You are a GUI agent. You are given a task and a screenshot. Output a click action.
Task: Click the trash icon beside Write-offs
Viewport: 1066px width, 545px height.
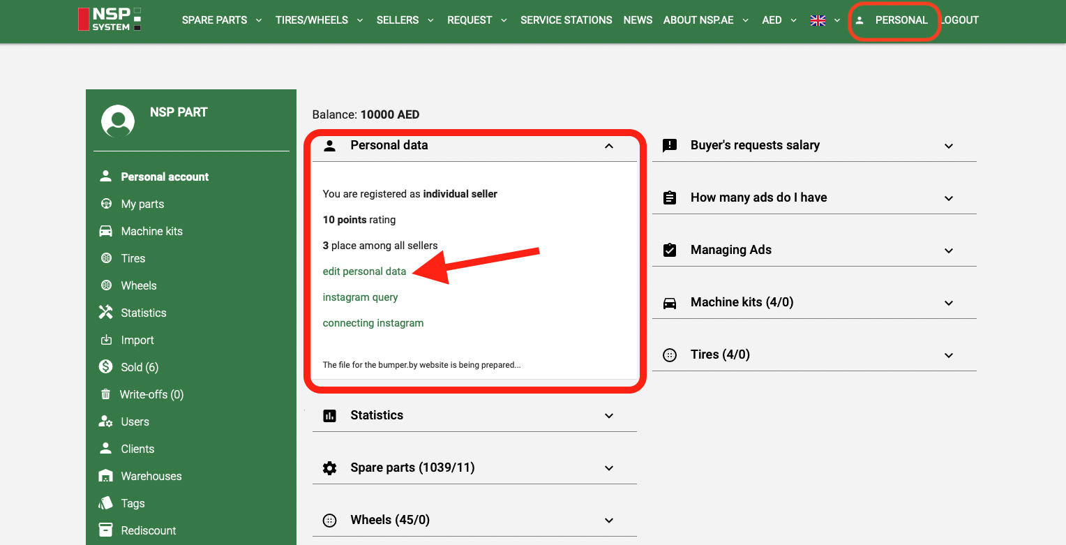pos(106,394)
